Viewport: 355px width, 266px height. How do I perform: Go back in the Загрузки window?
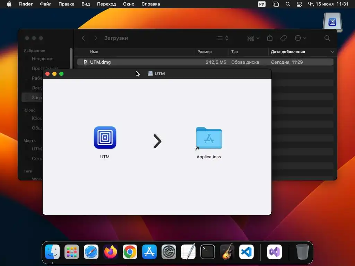pyautogui.click(x=83, y=38)
